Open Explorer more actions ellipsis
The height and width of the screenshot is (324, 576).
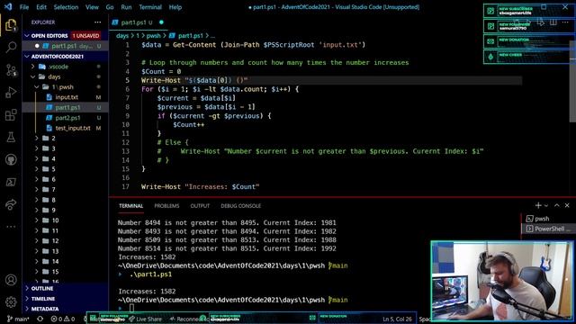(97, 22)
